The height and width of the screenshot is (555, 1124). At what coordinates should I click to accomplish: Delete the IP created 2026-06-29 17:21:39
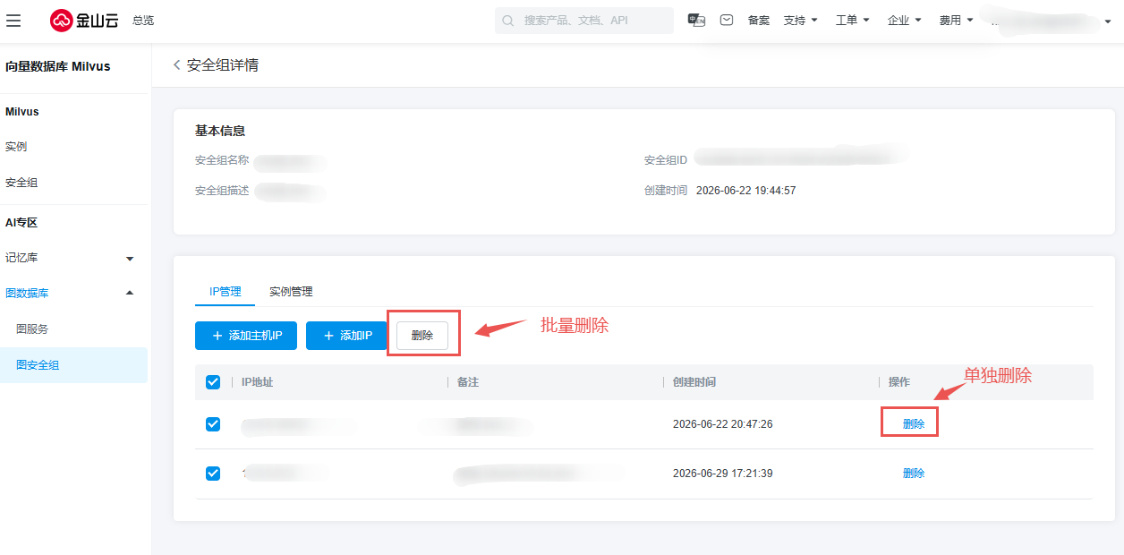[914, 474]
